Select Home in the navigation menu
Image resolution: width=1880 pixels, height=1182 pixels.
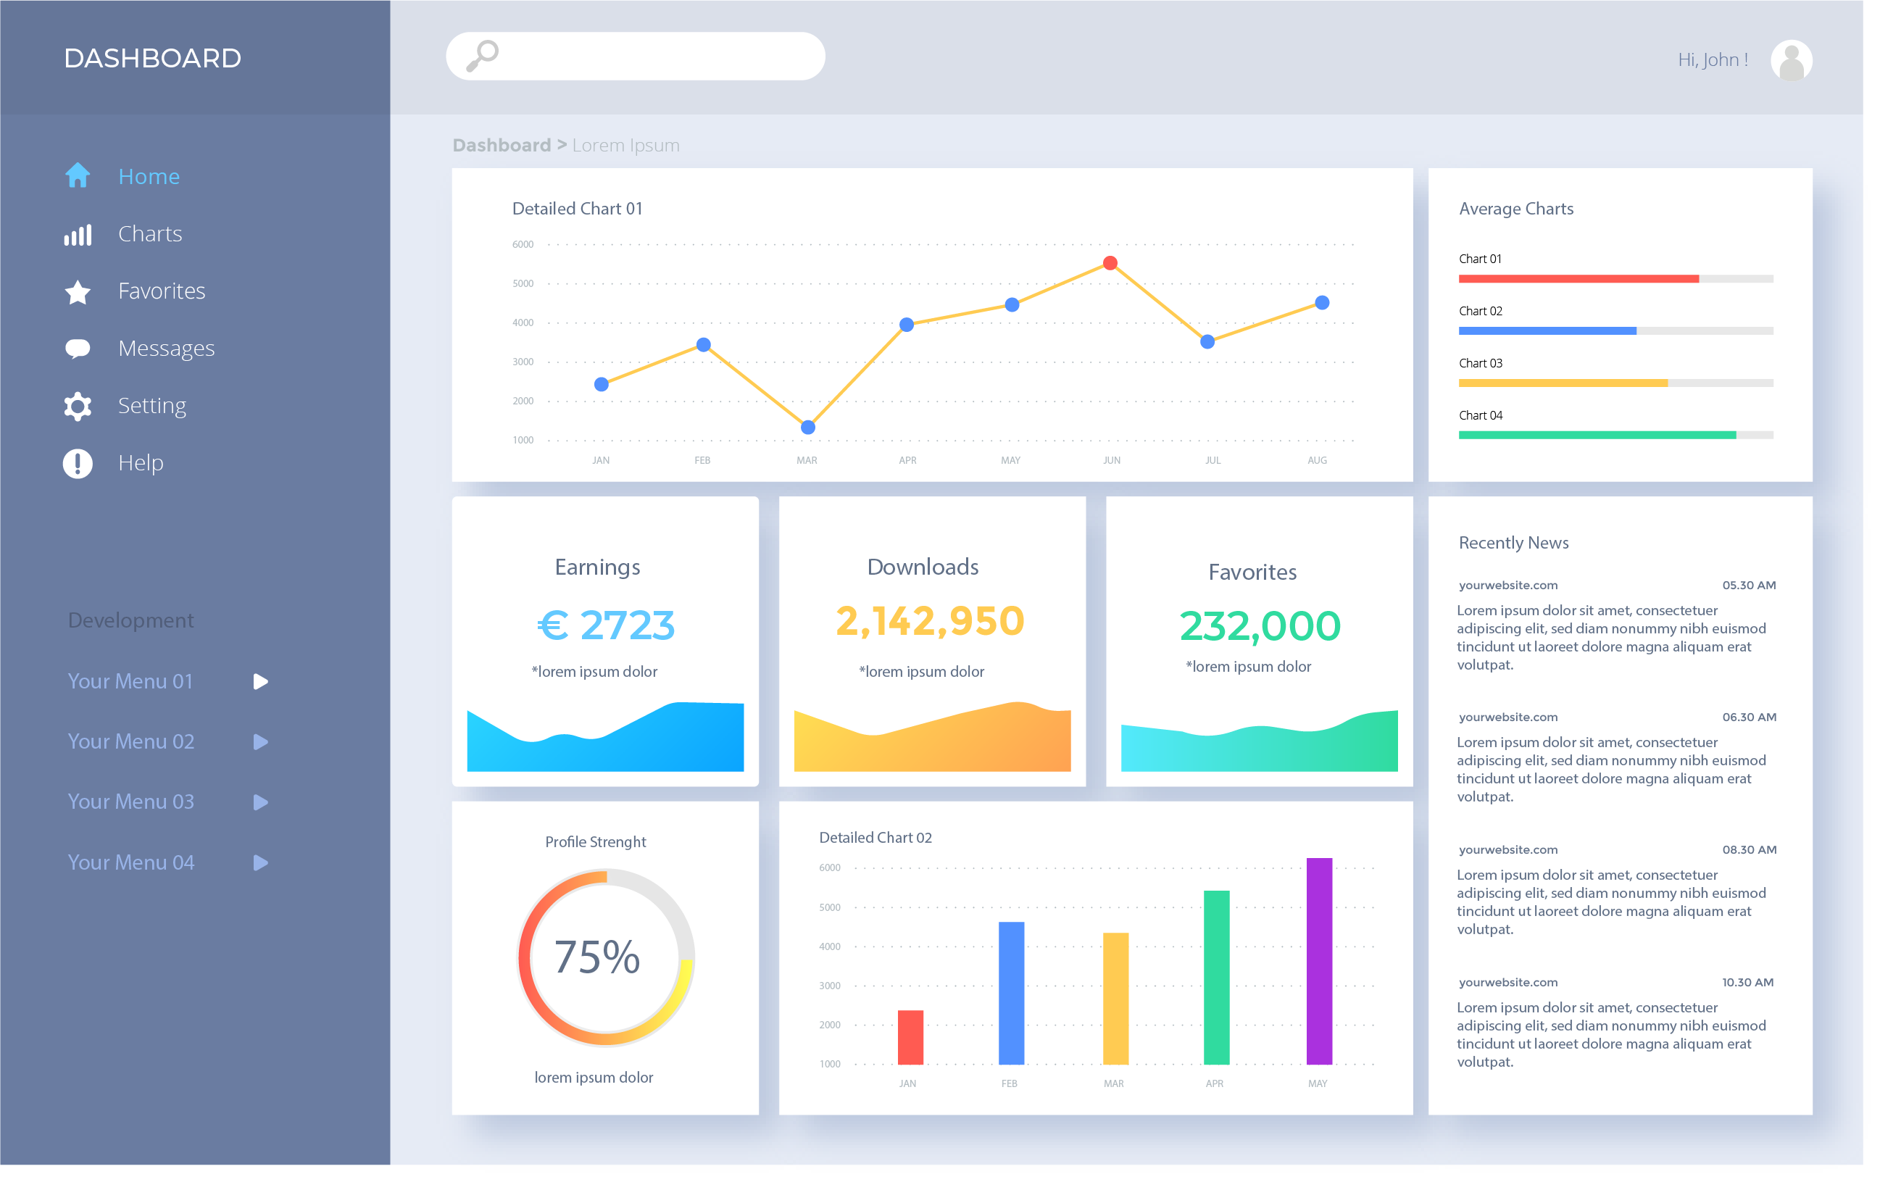click(x=149, y=175)
